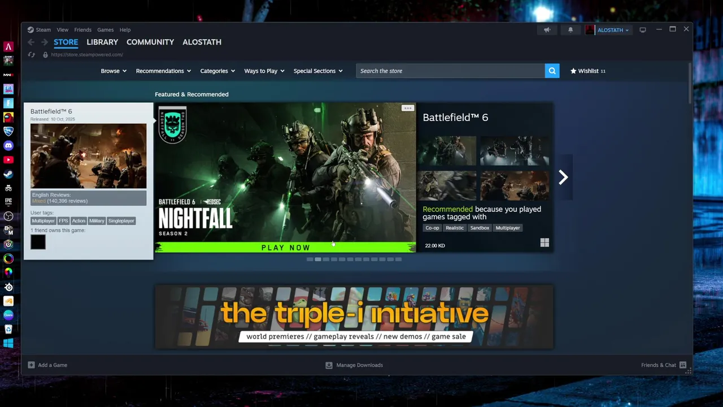
Task: Click the store URL address text
Action: [87, 55]
